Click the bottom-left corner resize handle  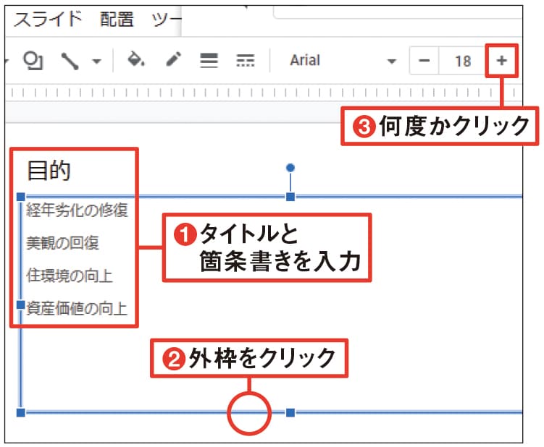click(21, 412)
